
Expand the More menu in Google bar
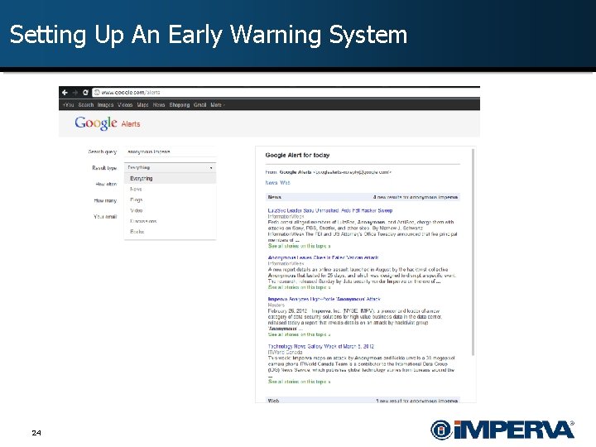218,104
